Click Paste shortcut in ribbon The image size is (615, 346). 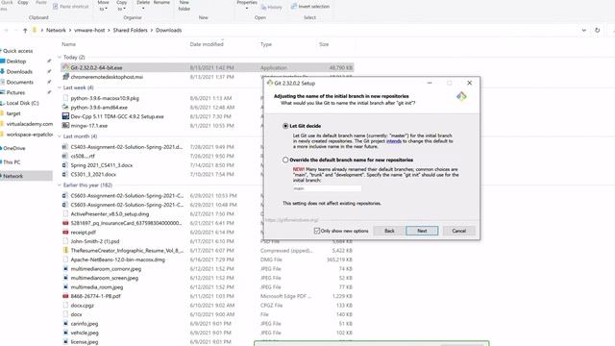pos(70,7)
